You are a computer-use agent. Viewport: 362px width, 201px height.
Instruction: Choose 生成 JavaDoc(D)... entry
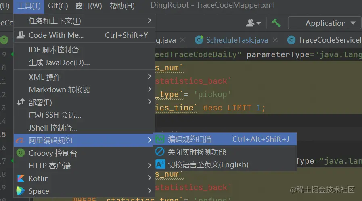click(84, 62)
